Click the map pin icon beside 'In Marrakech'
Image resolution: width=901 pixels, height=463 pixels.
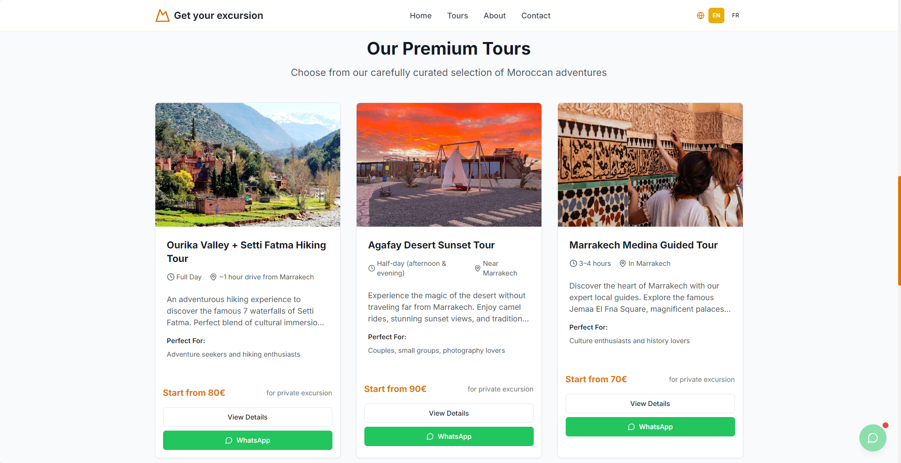[x=623, y=263]
